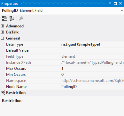Select the Field Type property label
Image resolution: width=124 pixels, height=116 pixels.
tap(15, 56)
